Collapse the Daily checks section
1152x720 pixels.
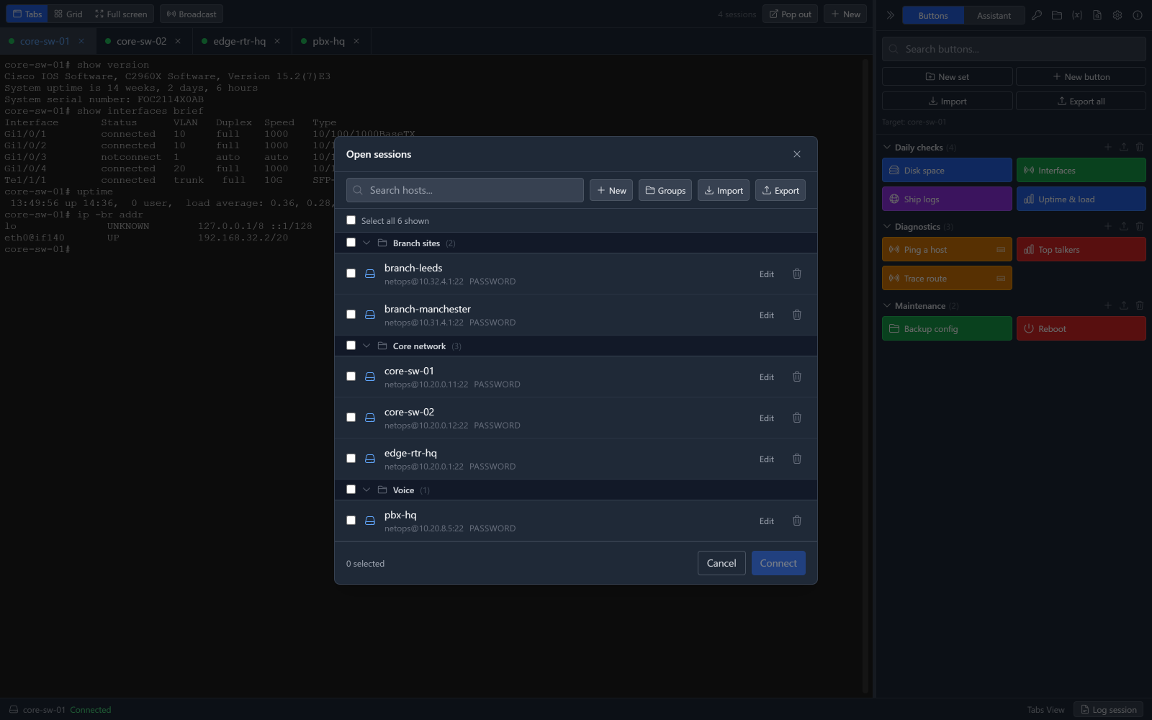coord(887,147)
